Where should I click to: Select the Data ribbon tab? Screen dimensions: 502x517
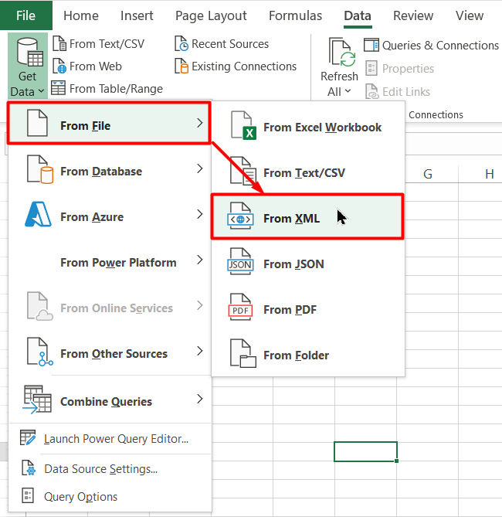click(x=358, y=15)
